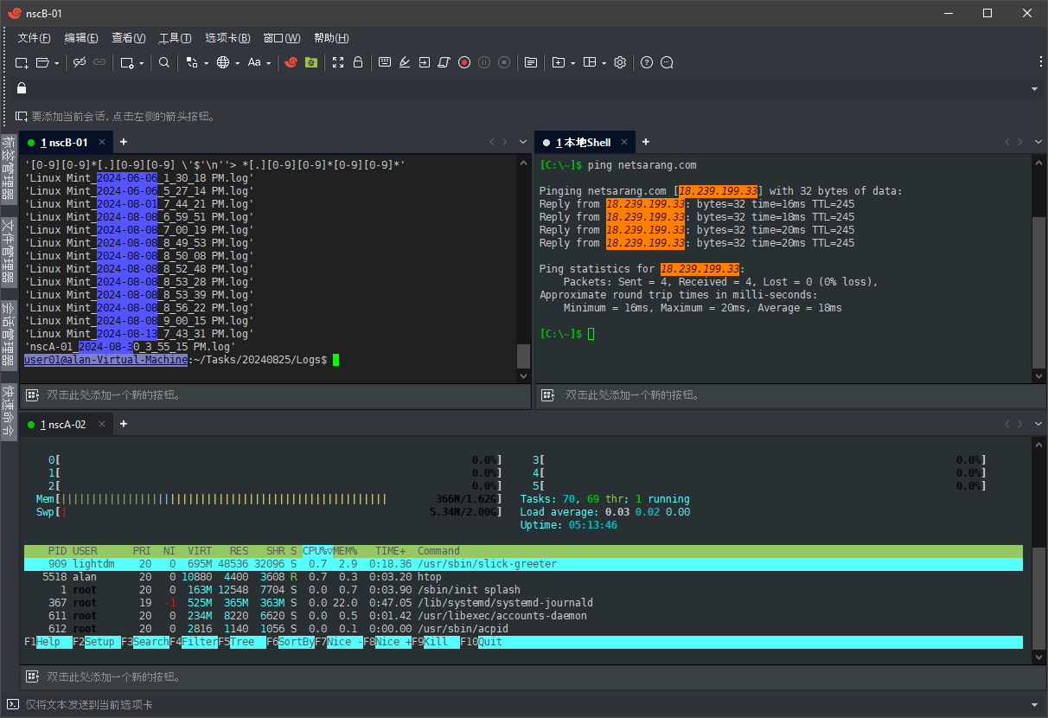Expand the font size Aa dropdown
This screenshot has width=1048, height=718.
click(268, 63)
